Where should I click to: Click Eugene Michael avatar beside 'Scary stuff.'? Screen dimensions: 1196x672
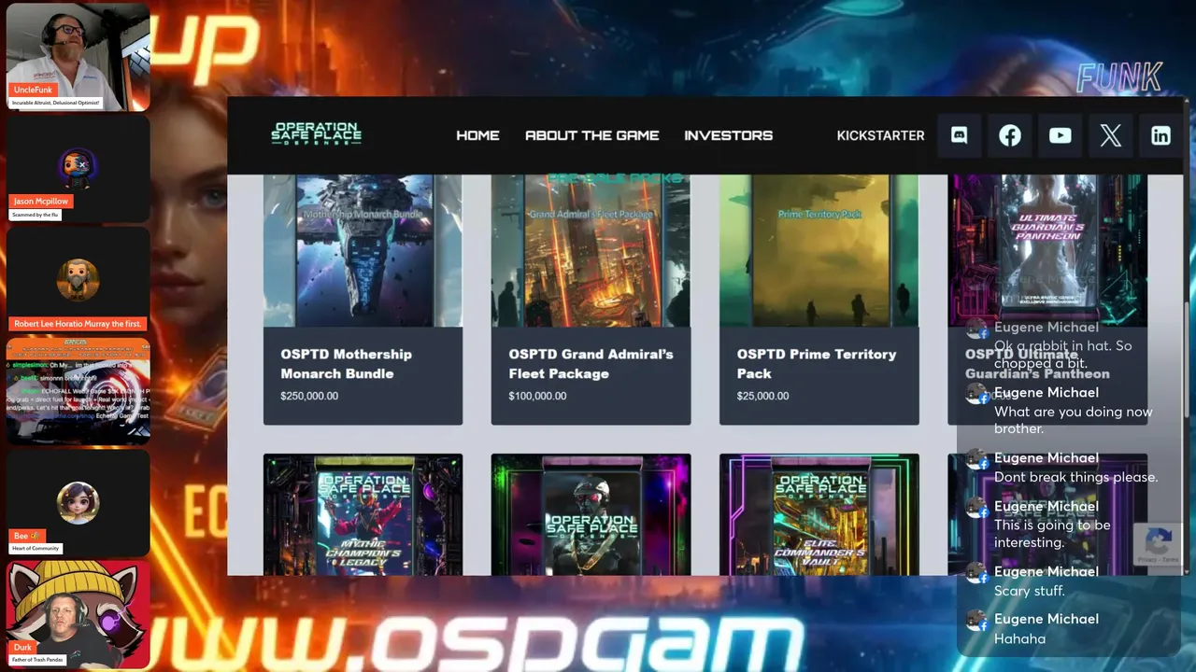point(977,574)
